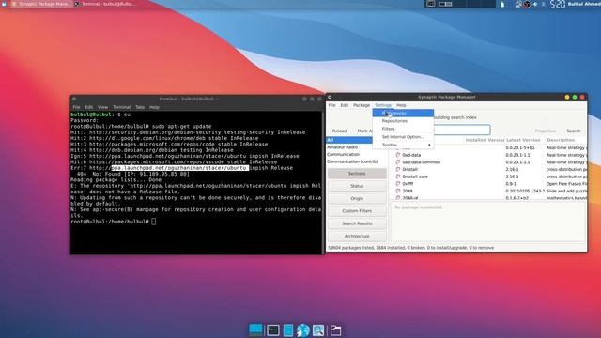Click status icon before 0install package
This screenshot has height=338, width=601.
tap(398, 169)
